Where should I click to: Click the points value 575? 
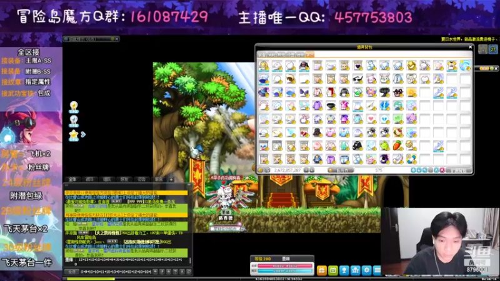click(x=379, y=170)
